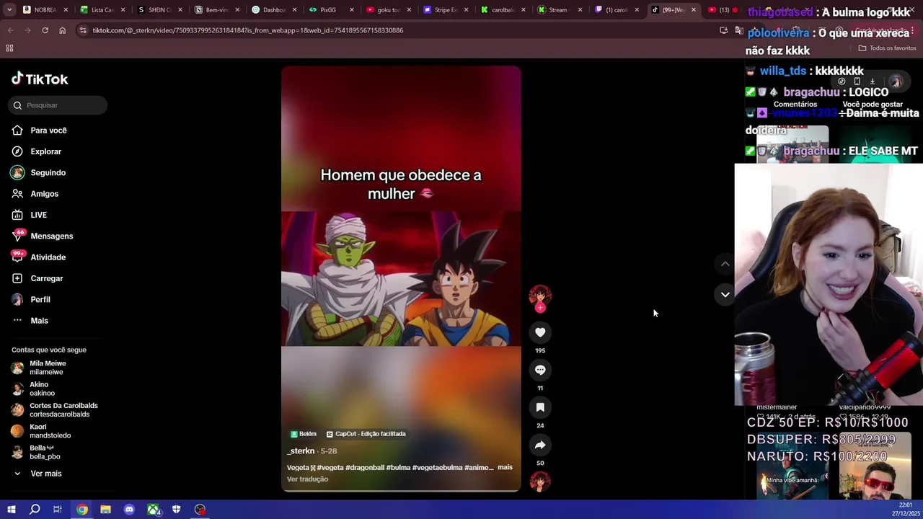
Task: Pause the playing TikTok video
Action: pos(401,279)
